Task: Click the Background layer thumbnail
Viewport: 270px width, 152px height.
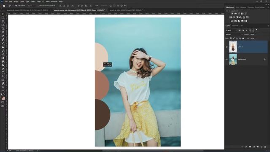Action: point(233,59)
